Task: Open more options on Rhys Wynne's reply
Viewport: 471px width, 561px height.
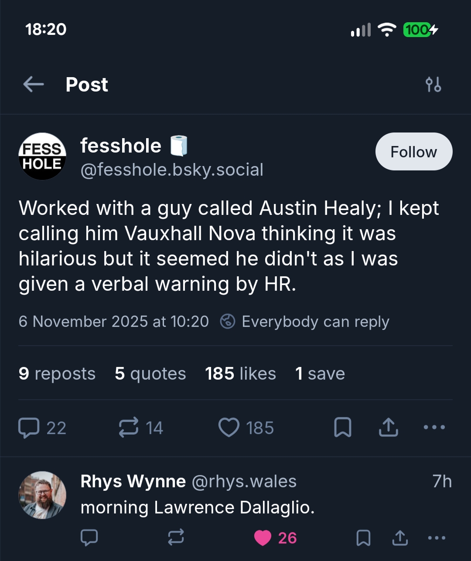Action: (437, 538)
